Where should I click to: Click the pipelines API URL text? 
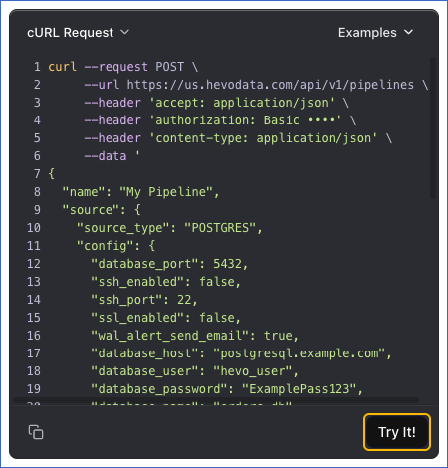(x=271, y=85)
